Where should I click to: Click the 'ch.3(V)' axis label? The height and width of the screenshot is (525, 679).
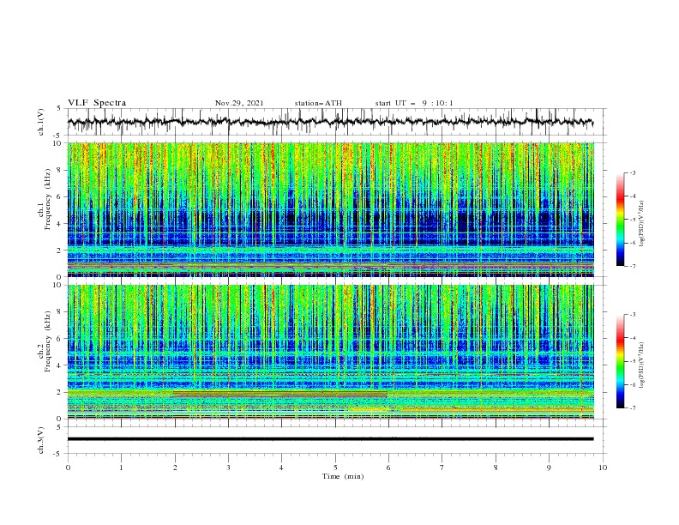click(41, 440)
